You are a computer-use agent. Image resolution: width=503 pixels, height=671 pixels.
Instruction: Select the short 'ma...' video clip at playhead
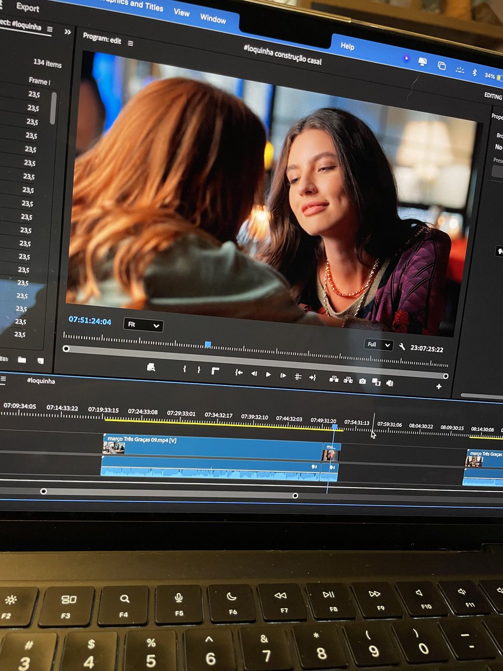331,452
